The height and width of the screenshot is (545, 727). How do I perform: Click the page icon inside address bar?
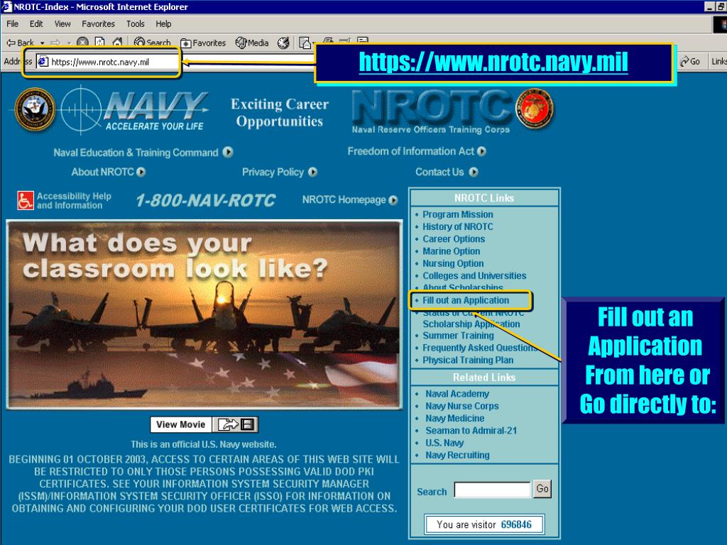click(x=43, y=62)
